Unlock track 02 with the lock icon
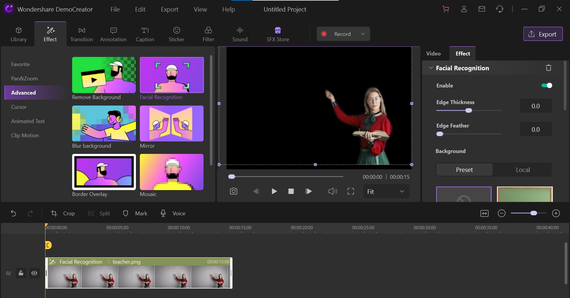This screenshot has height=298, width=570. (21, 273)
